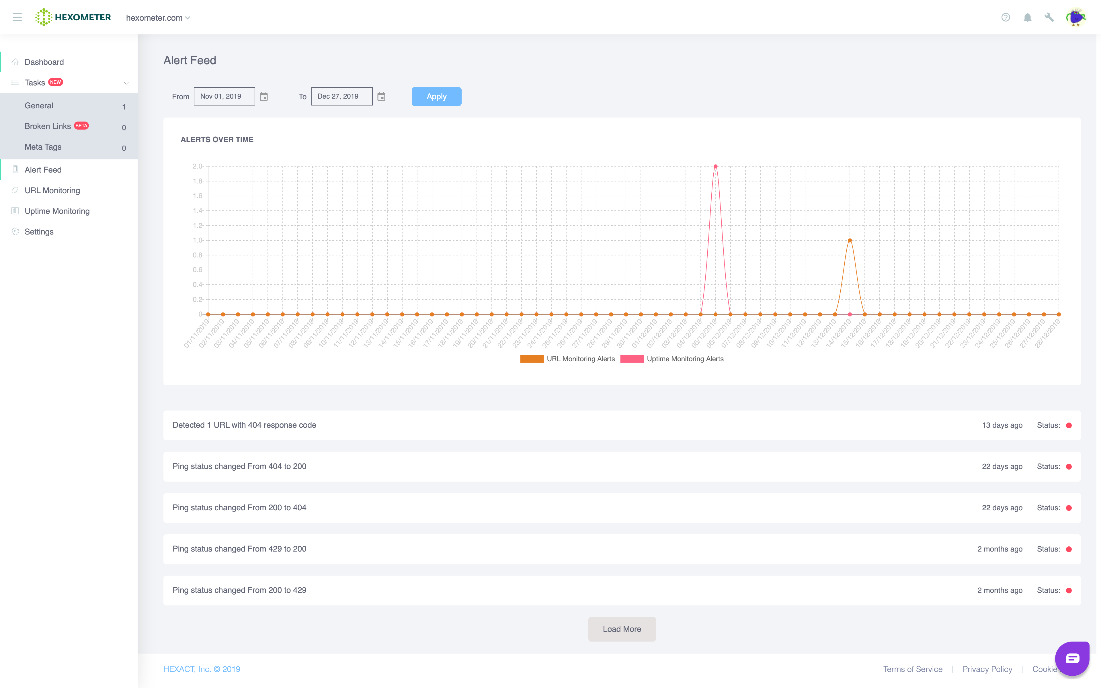Open the help question mark icon
This screenshot has width=1101, height=688.
tap(1006, 17)
